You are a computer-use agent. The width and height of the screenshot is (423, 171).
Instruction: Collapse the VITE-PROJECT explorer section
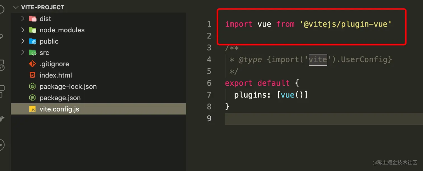tap(16, 8)
